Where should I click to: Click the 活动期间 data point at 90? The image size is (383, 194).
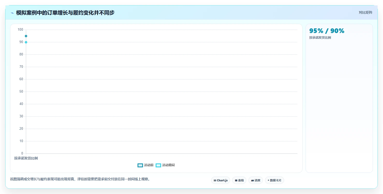click(26, 42)
